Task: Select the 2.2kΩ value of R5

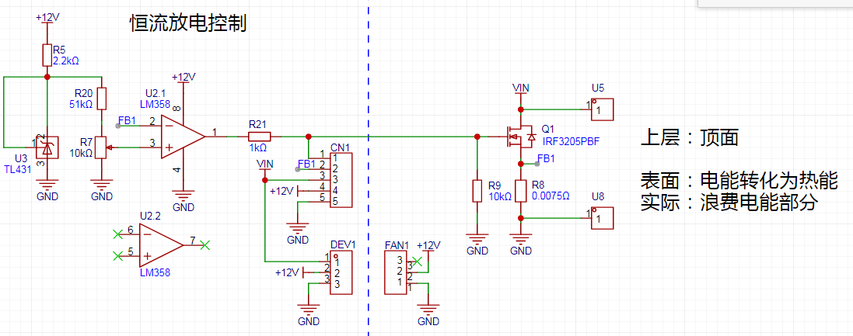Action: click(x=66, y=61)
